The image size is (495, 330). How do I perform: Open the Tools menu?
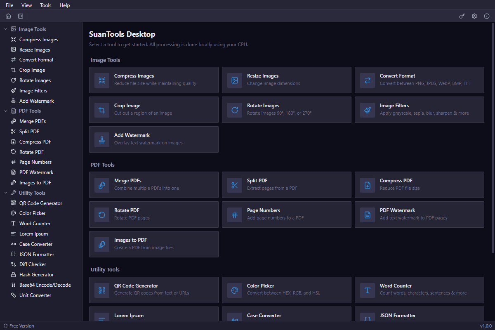[x=46, y=5]
